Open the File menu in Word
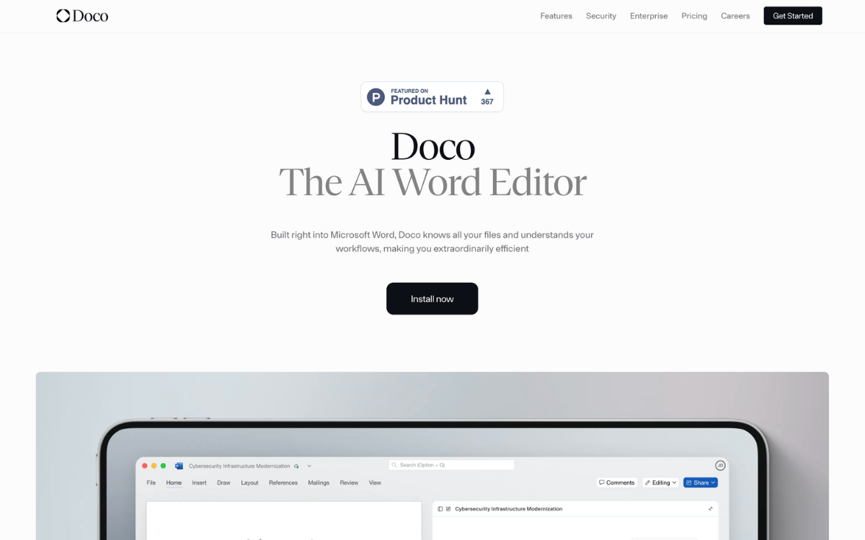The width and height of the screenshot is (865, 540). (x=151, y=482)
